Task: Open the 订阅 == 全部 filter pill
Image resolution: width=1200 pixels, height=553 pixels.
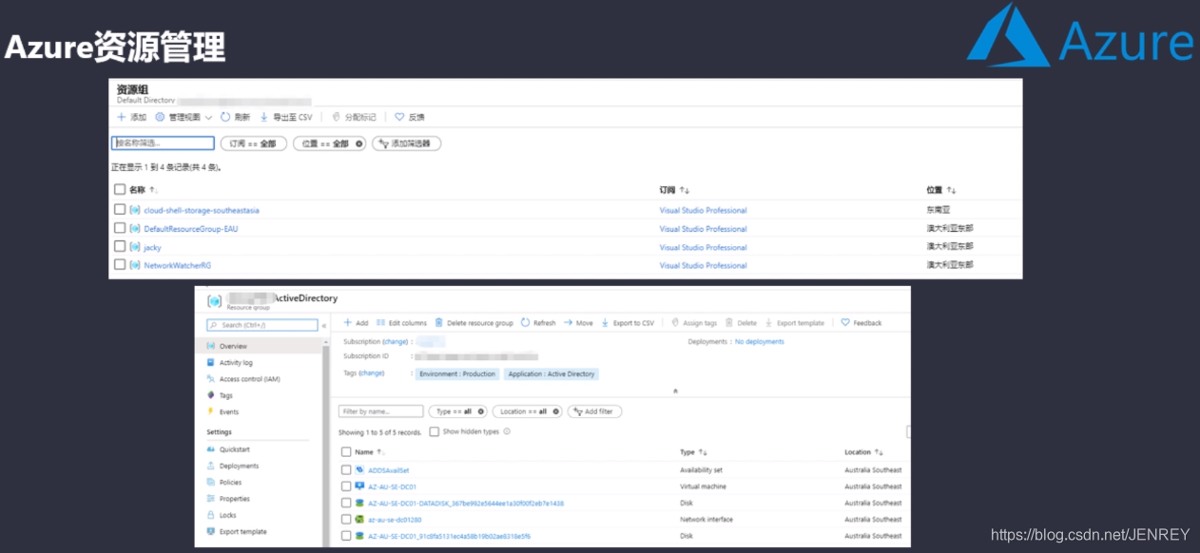Action: click(253, 143)
